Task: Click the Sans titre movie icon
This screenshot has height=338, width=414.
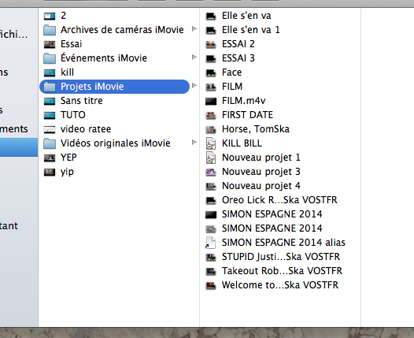Action: pyautogui.click(x=50, y=101)
